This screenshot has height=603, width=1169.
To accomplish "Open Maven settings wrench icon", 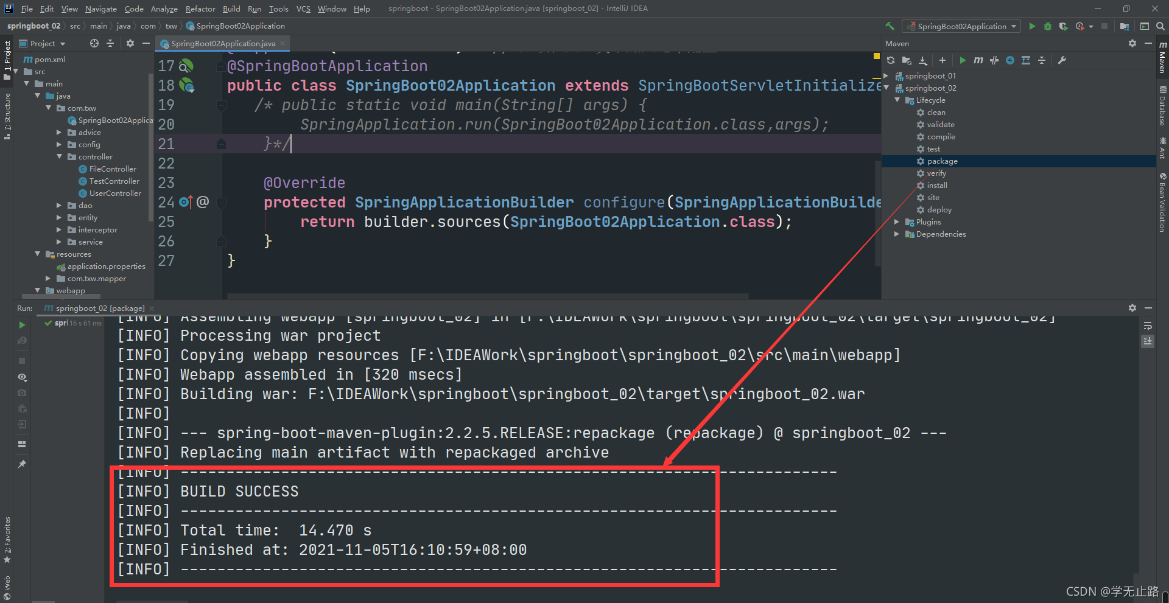I will pos(1062,60).
